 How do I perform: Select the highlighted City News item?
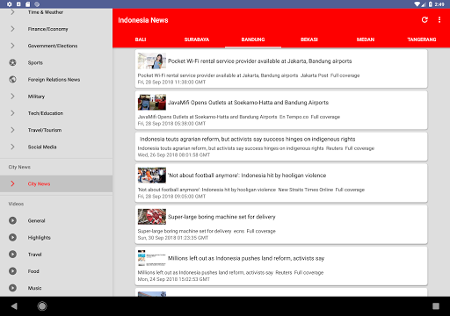tap(56, 183)
